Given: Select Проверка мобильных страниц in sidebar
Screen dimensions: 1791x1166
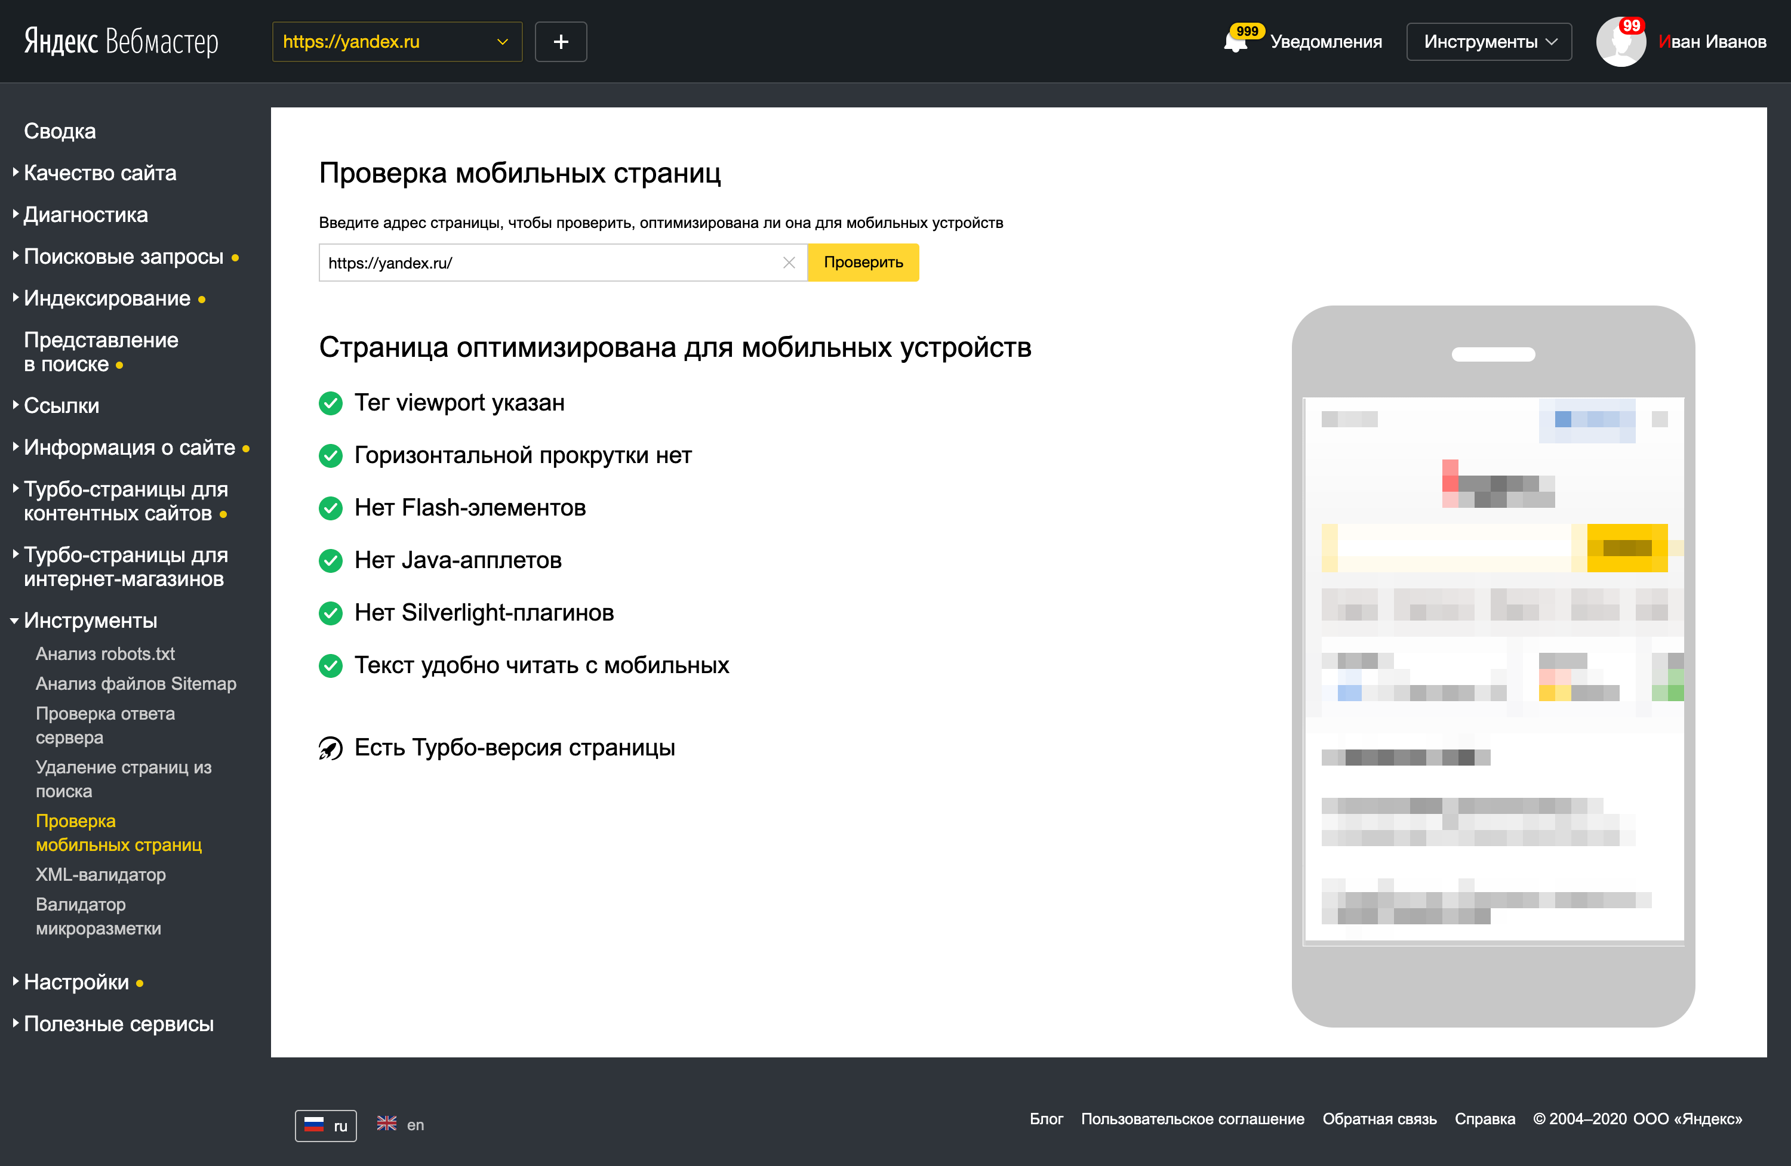Looking at the screenshot, I should coord(119,834).
